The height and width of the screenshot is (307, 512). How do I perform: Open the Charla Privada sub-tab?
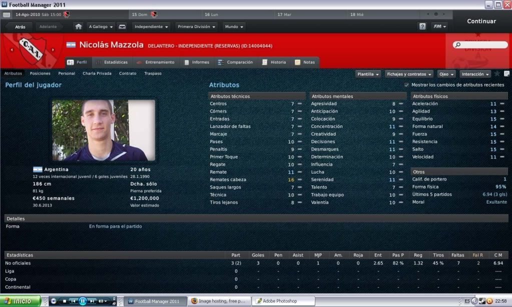[97, 73]
